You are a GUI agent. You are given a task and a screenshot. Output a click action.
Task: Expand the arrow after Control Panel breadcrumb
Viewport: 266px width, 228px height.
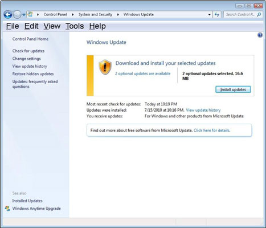(x=73, y=15)
